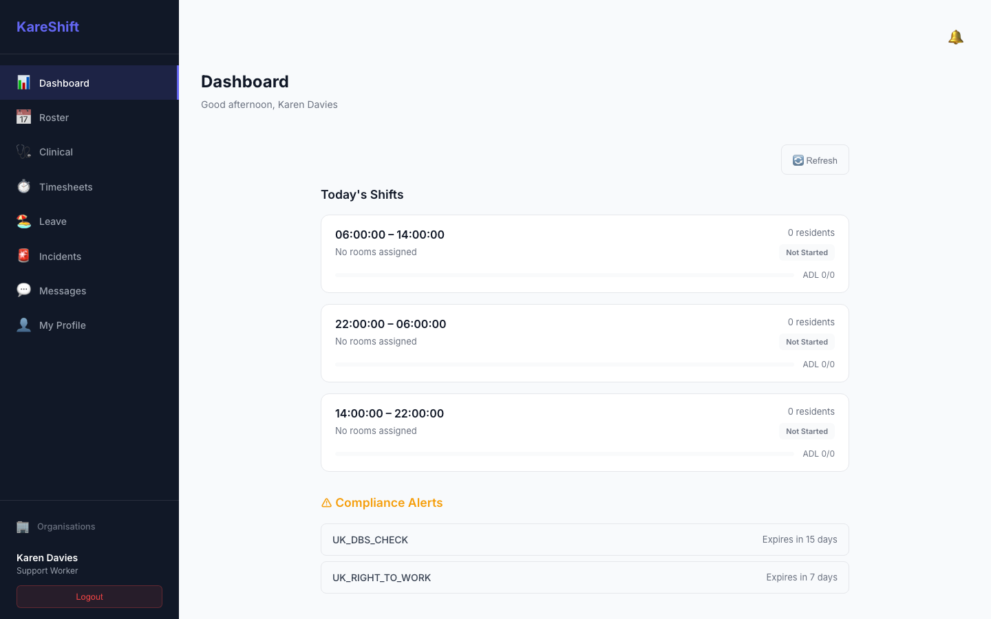
Task: Click the Organisations building icon
Action: 23,527
